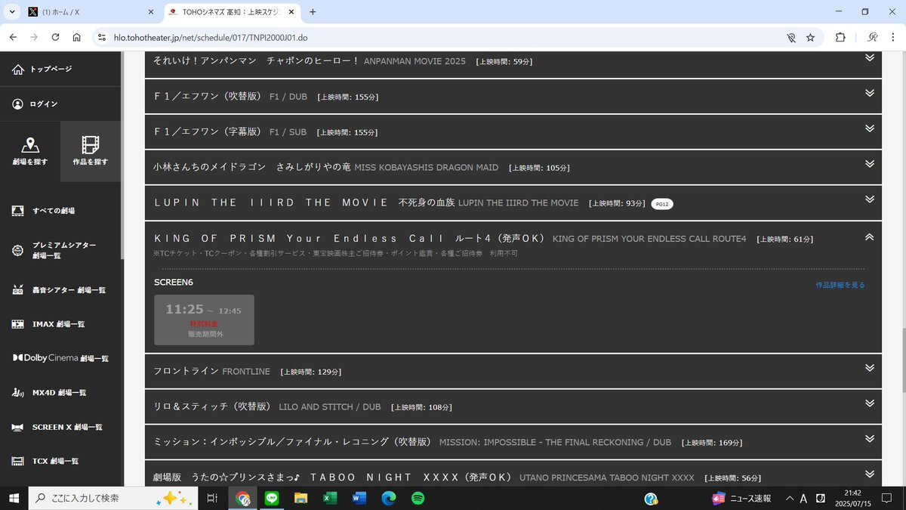Open a new browser tab
Screen dimensions: 906x510
[x=313, y=12]
